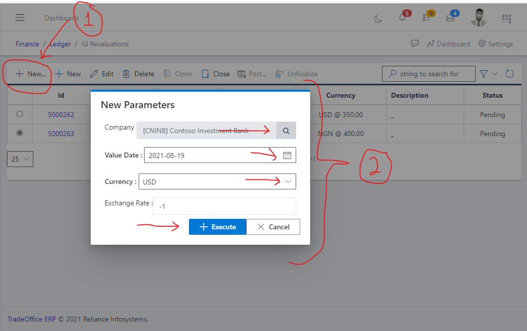This screenshot has height=331, width=527.
Task: Select the radio button for record 5000263
Action: pos(19,133)
